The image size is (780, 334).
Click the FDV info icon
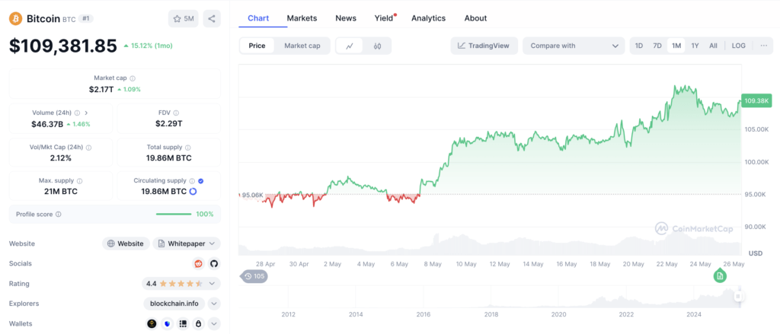click(177, 113)
